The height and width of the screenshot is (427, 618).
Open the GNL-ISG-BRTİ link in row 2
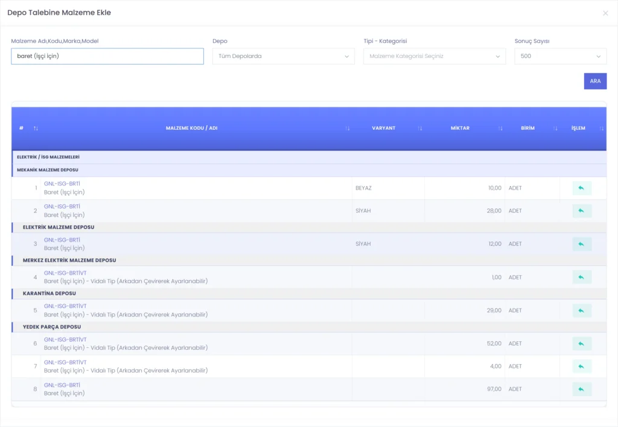[x=62, y=207]
